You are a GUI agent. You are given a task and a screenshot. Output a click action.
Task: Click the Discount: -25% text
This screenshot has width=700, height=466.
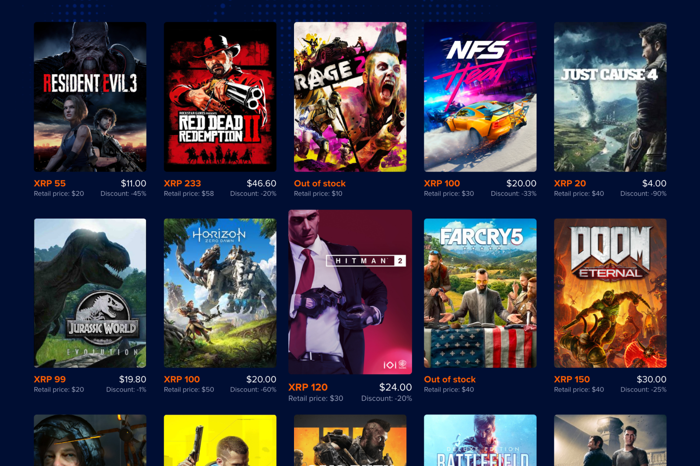[644, 390]
